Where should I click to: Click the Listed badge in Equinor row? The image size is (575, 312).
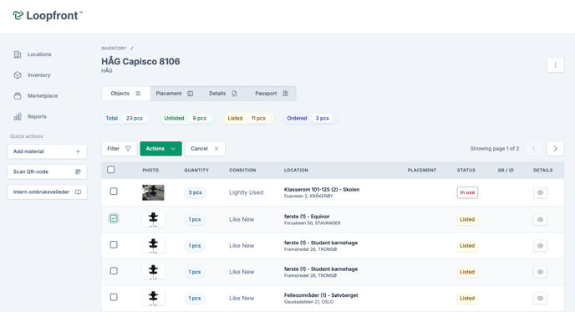point(467,219)
